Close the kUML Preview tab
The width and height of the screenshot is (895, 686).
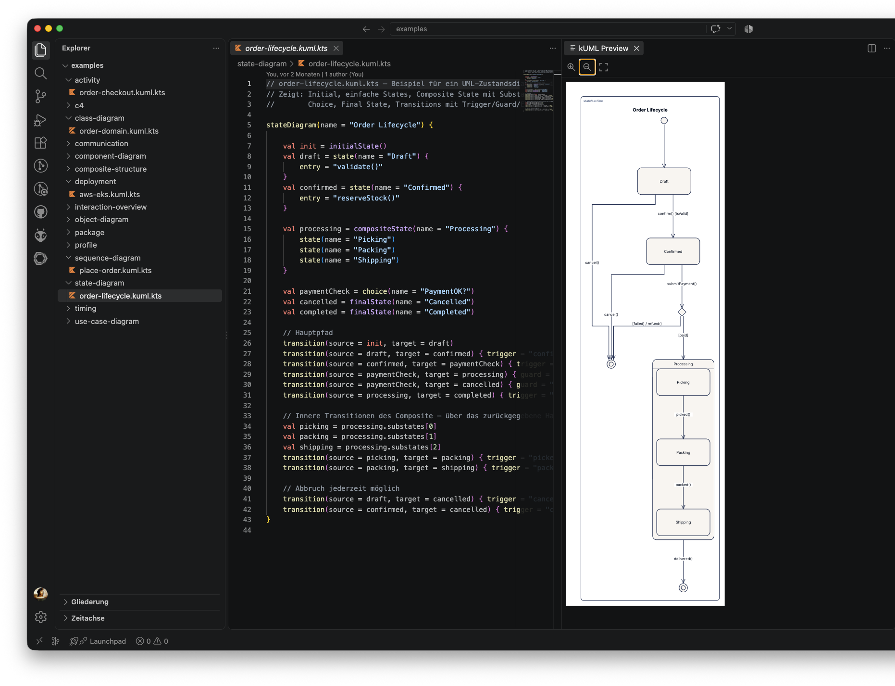tap(636, 48)
